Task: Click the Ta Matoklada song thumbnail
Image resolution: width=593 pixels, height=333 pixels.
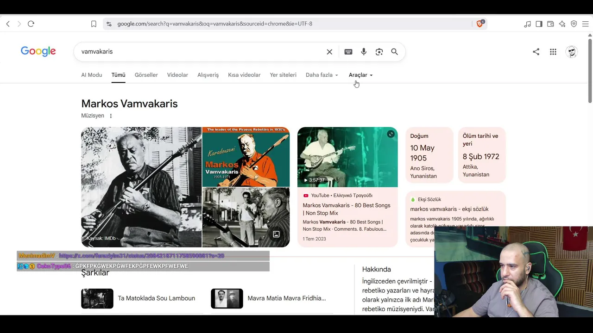Action: point(97,299)
